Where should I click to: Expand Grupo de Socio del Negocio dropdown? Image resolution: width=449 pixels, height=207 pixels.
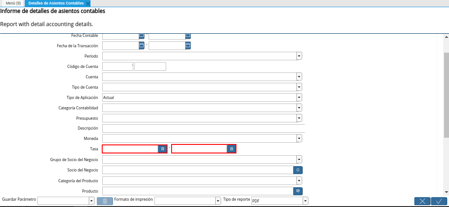coord(299,159)
